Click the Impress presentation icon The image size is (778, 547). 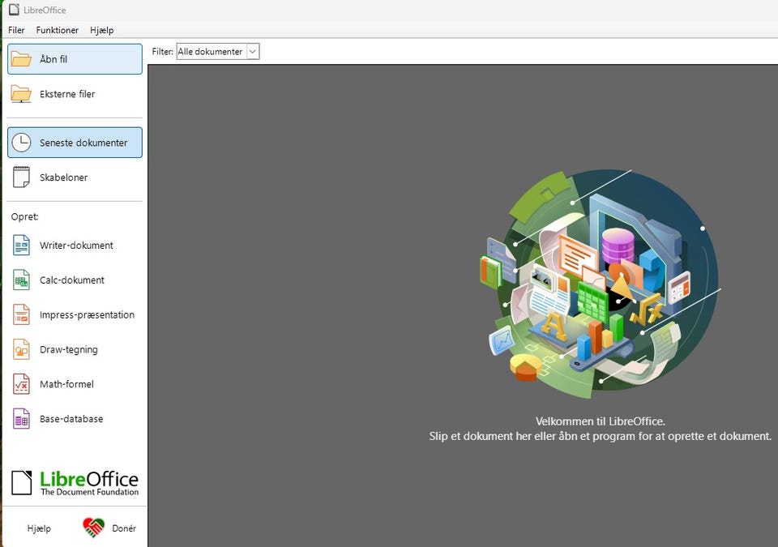coord(21,315)
